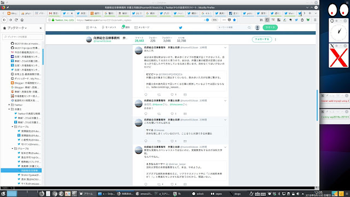Click the Twitter extension icon in Firefox toolbar
The height and width of the screenshot is (197, 350).
pyautogui.click(x=296, y=20)
